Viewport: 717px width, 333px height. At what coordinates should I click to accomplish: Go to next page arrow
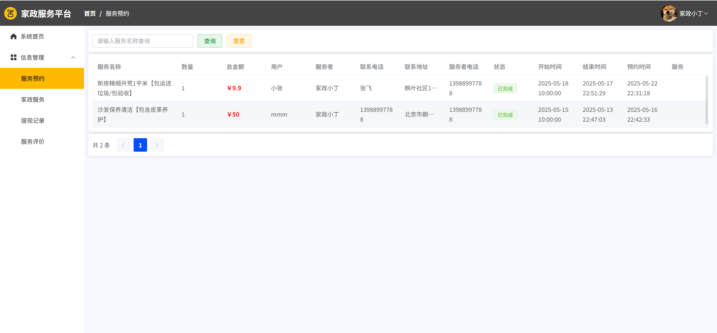point(157,145)
